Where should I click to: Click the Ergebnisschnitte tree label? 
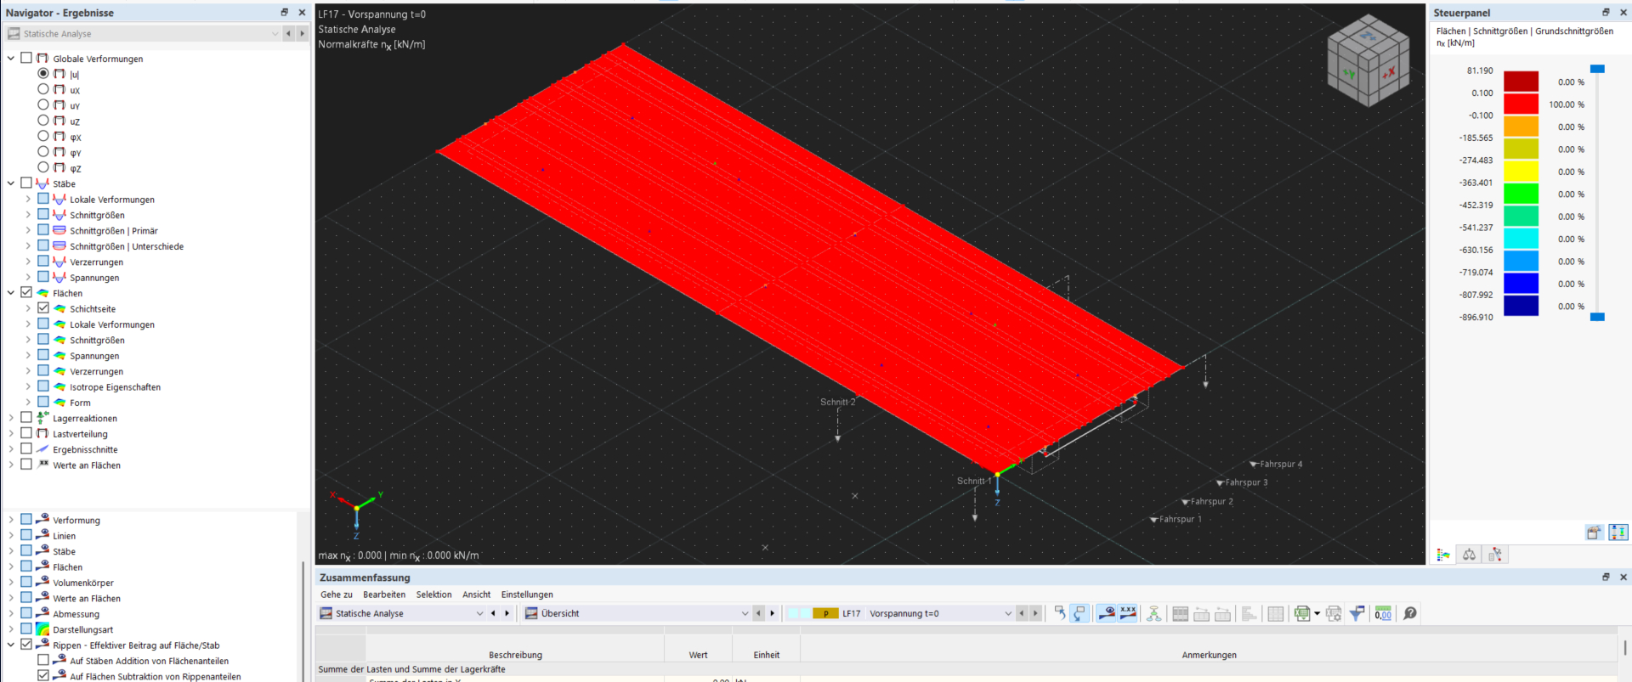click(85, 449)
